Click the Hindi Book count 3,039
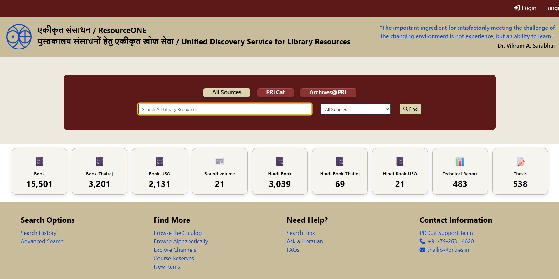 pos(280,184)
